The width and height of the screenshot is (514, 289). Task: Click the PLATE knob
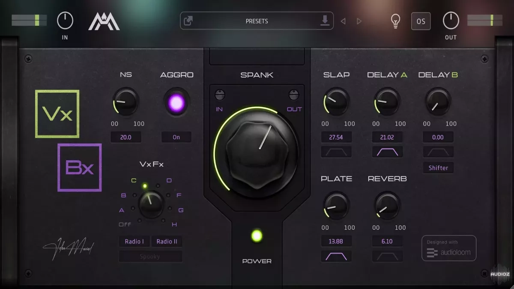point(336,206)
